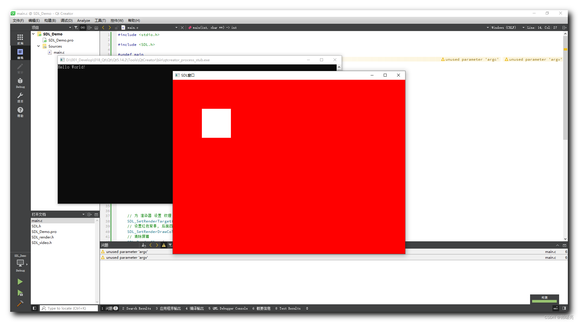
Task: Click the Type to locate search field
Action: [x=69, y=308]
